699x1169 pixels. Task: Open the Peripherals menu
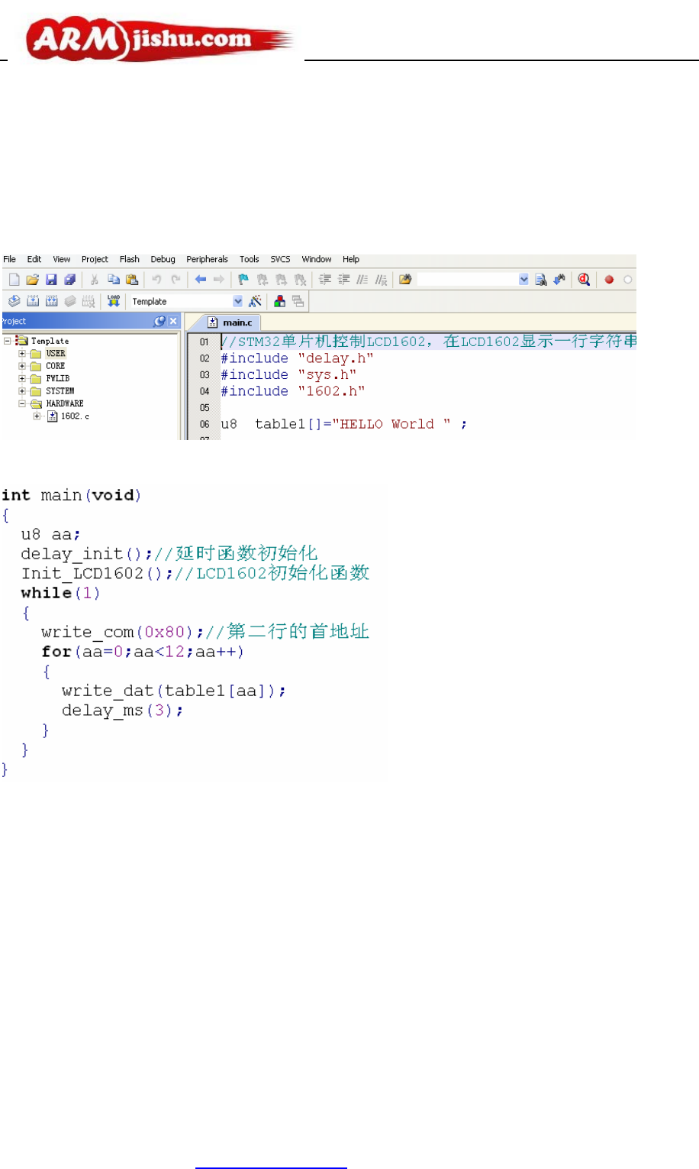coord(207,260)
